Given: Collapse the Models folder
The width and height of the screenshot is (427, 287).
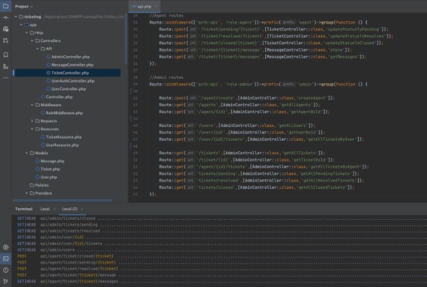Looking at the screenshot, I should pyautogui.click(x=26, y=153).
